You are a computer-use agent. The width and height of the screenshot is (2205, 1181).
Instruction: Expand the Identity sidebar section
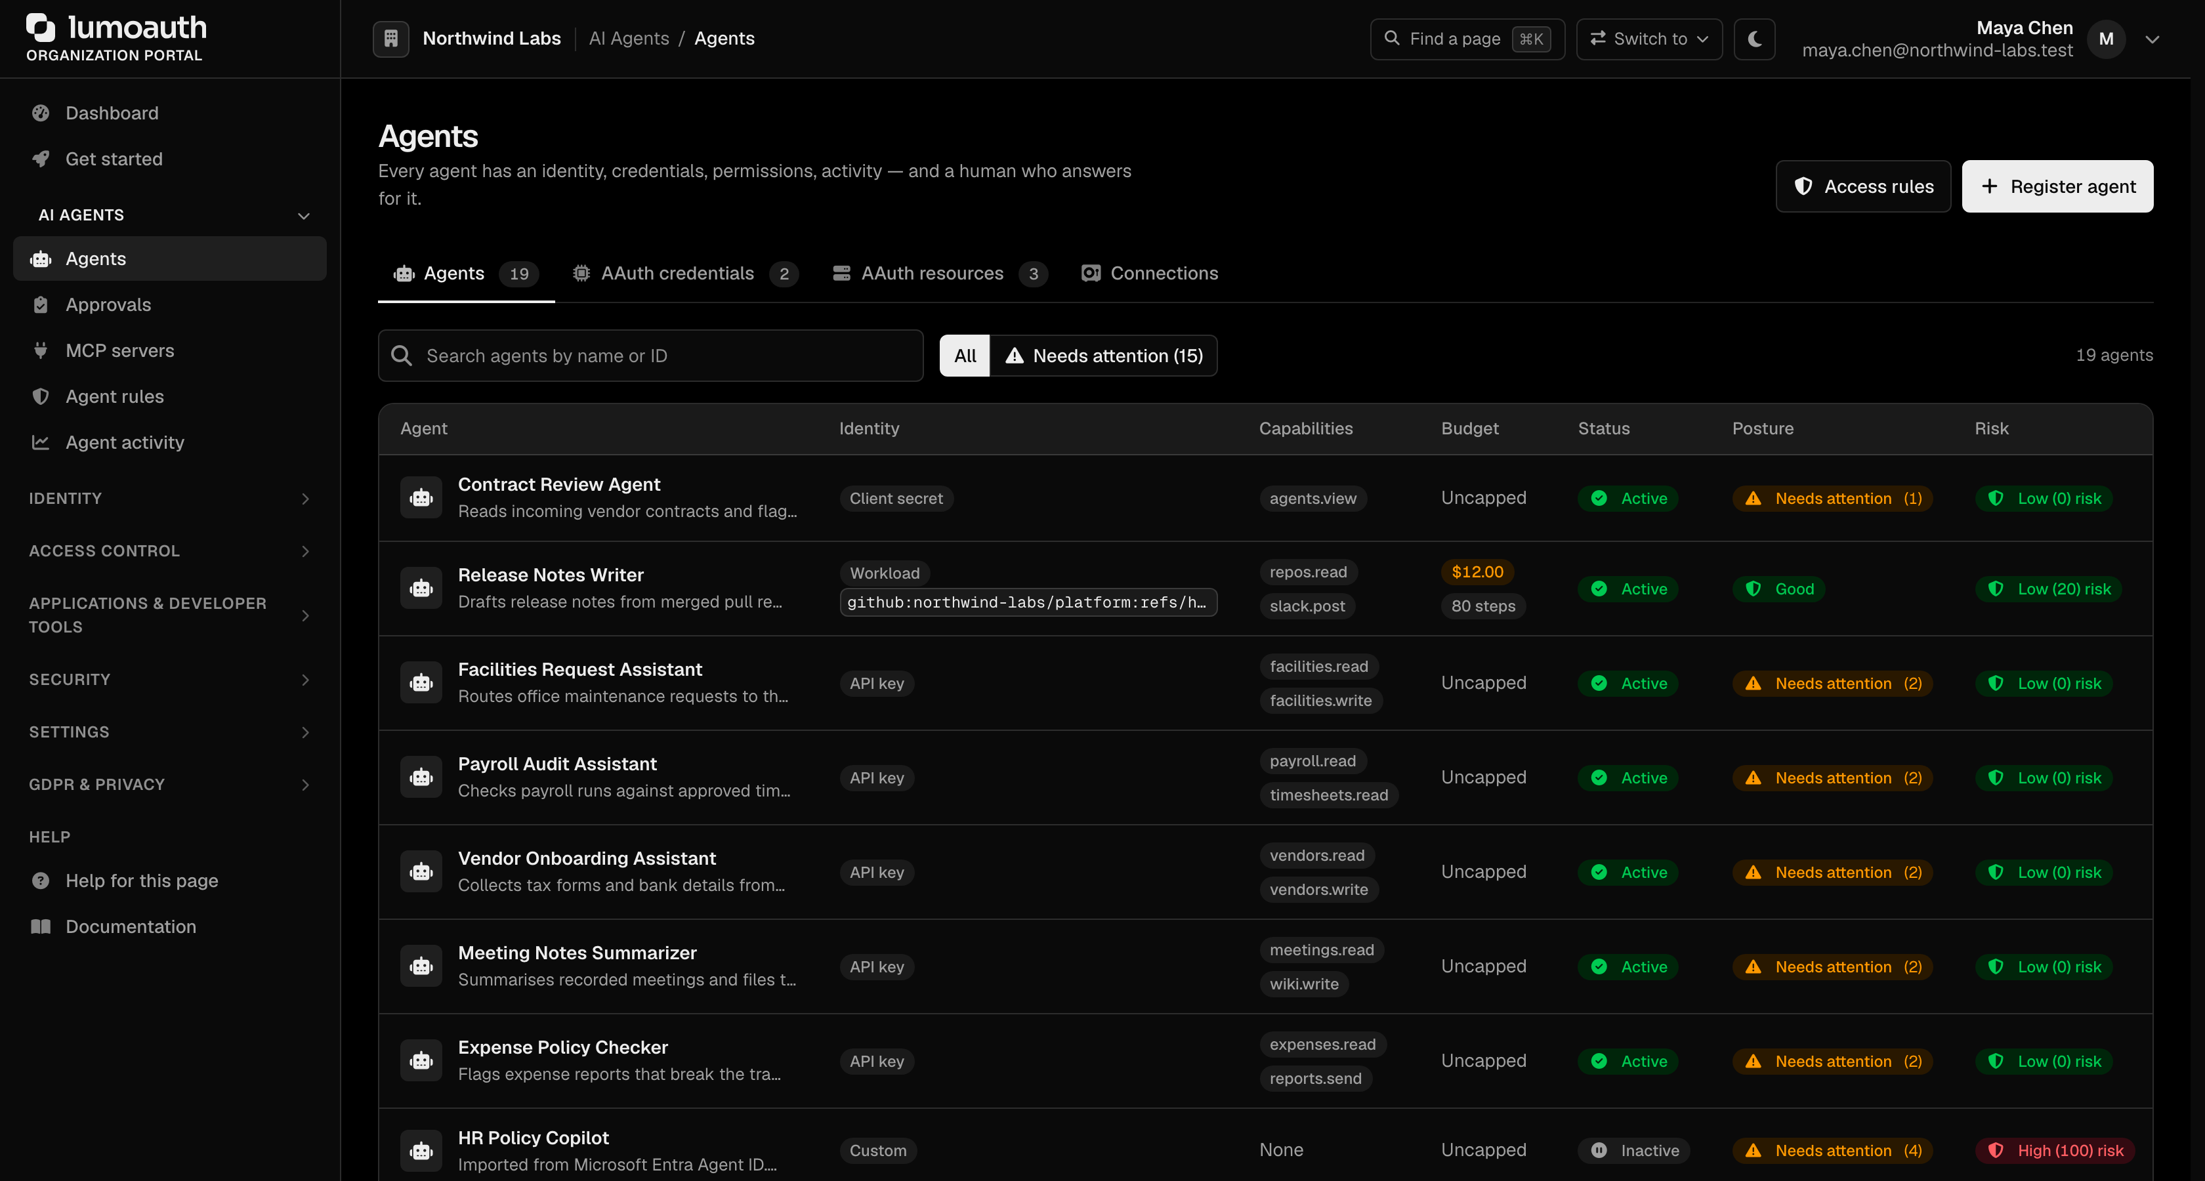coord(169,498)
